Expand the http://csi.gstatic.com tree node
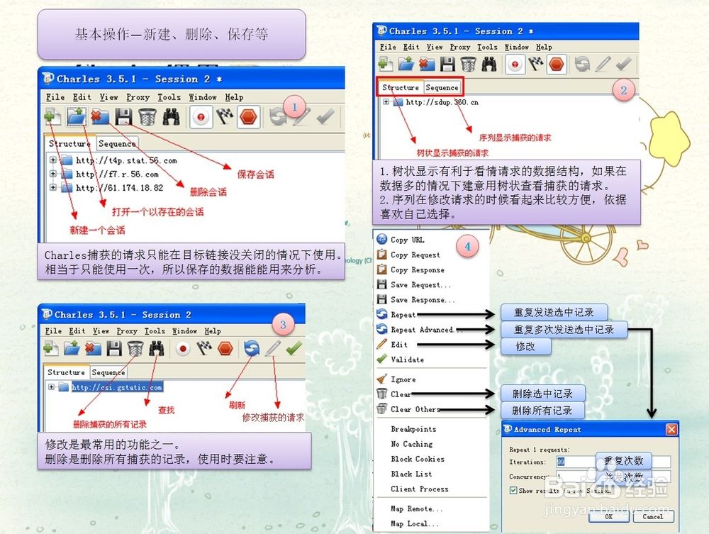This screenshot has height=534, width=709. [51, 387]
